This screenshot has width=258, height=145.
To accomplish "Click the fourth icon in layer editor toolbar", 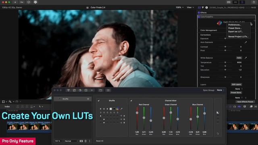I will [86, 90].
